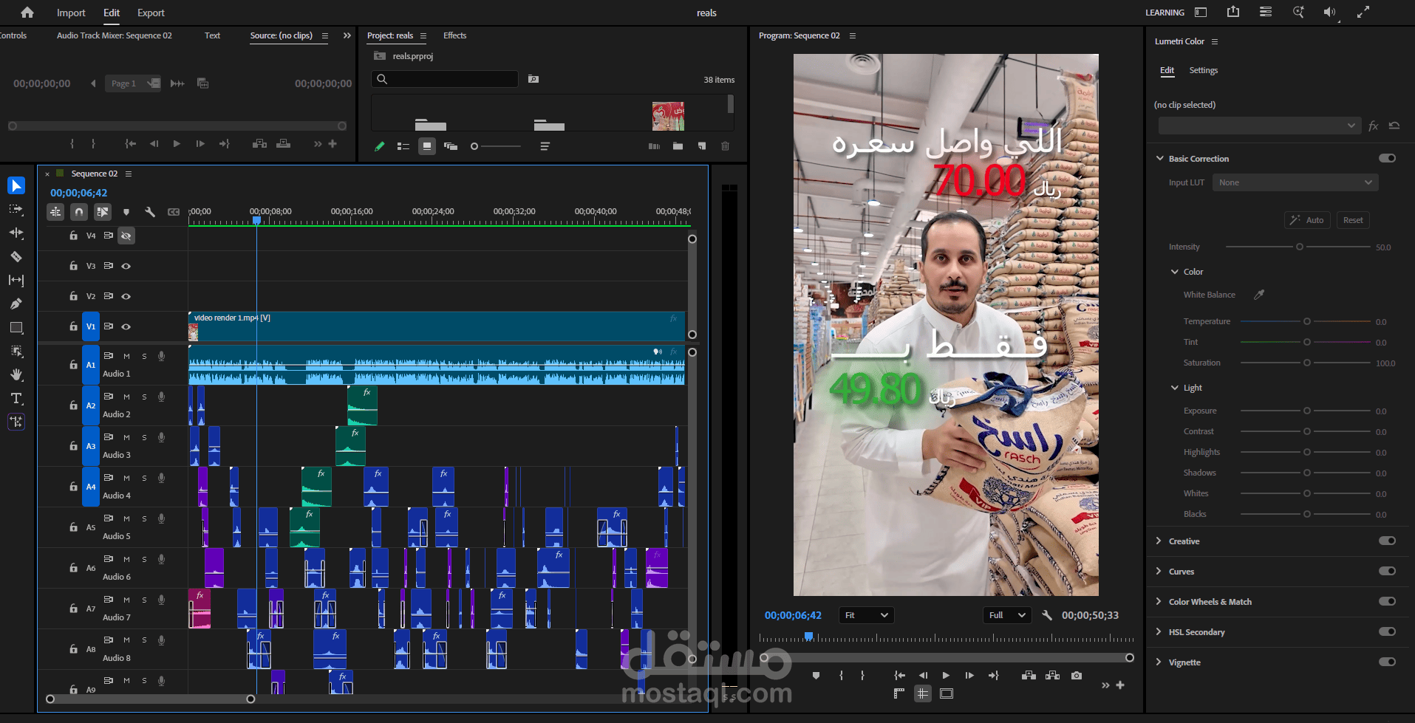Create new bin folder in Project panel

click(678, 146)
